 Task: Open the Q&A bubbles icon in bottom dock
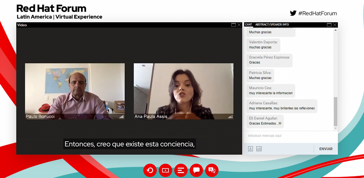[212, 171]
